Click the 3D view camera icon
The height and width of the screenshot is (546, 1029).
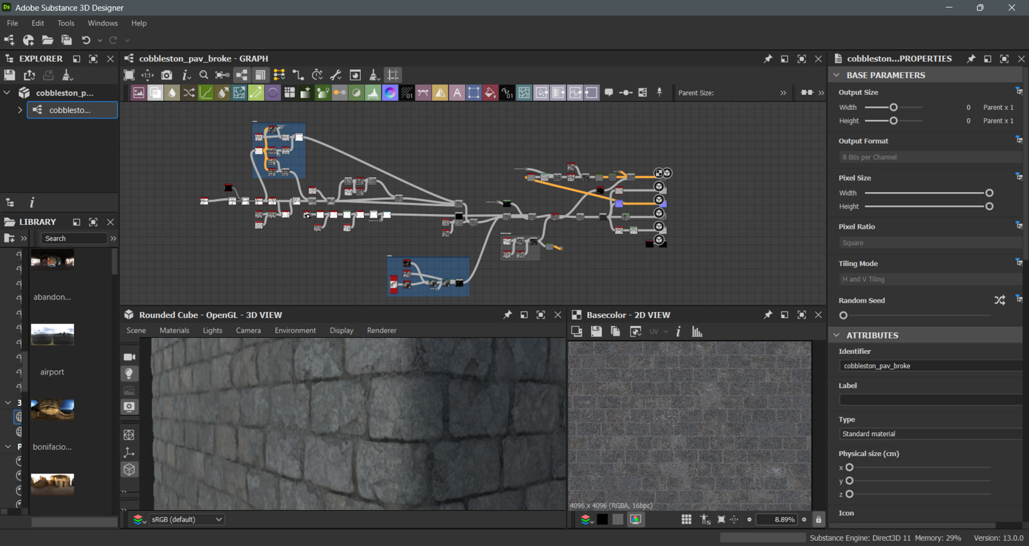pos(129,357)
